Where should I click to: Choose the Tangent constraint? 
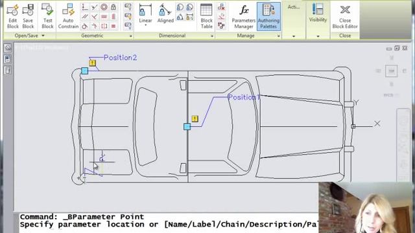click(x=85, y=26)
